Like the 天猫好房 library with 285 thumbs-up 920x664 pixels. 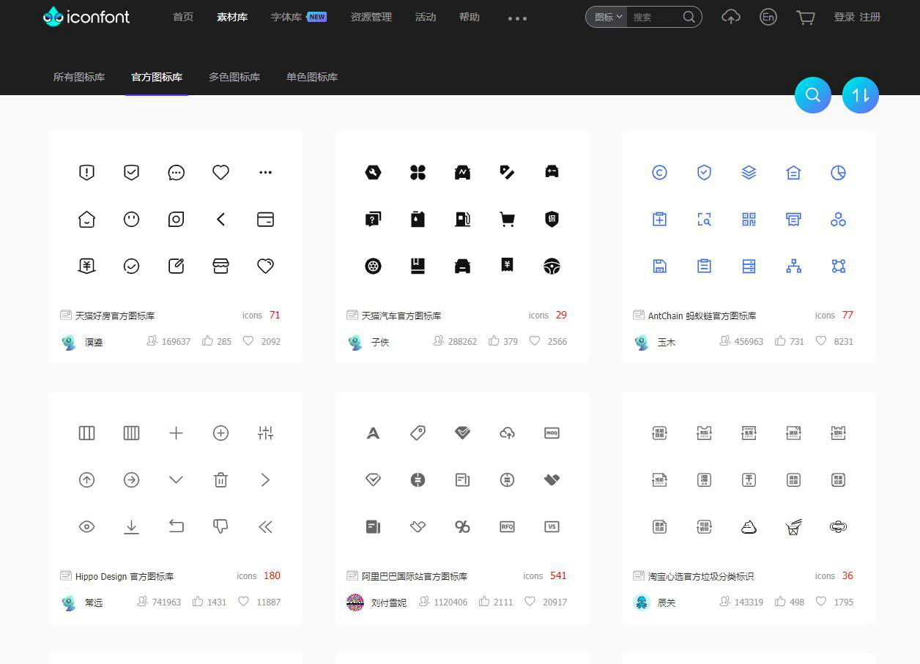pos(207,340)
